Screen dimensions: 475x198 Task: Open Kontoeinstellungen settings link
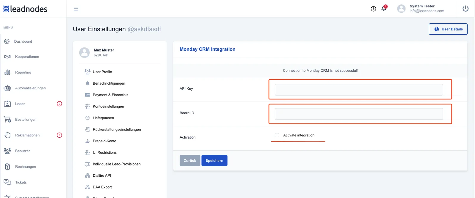click(108, 106)
